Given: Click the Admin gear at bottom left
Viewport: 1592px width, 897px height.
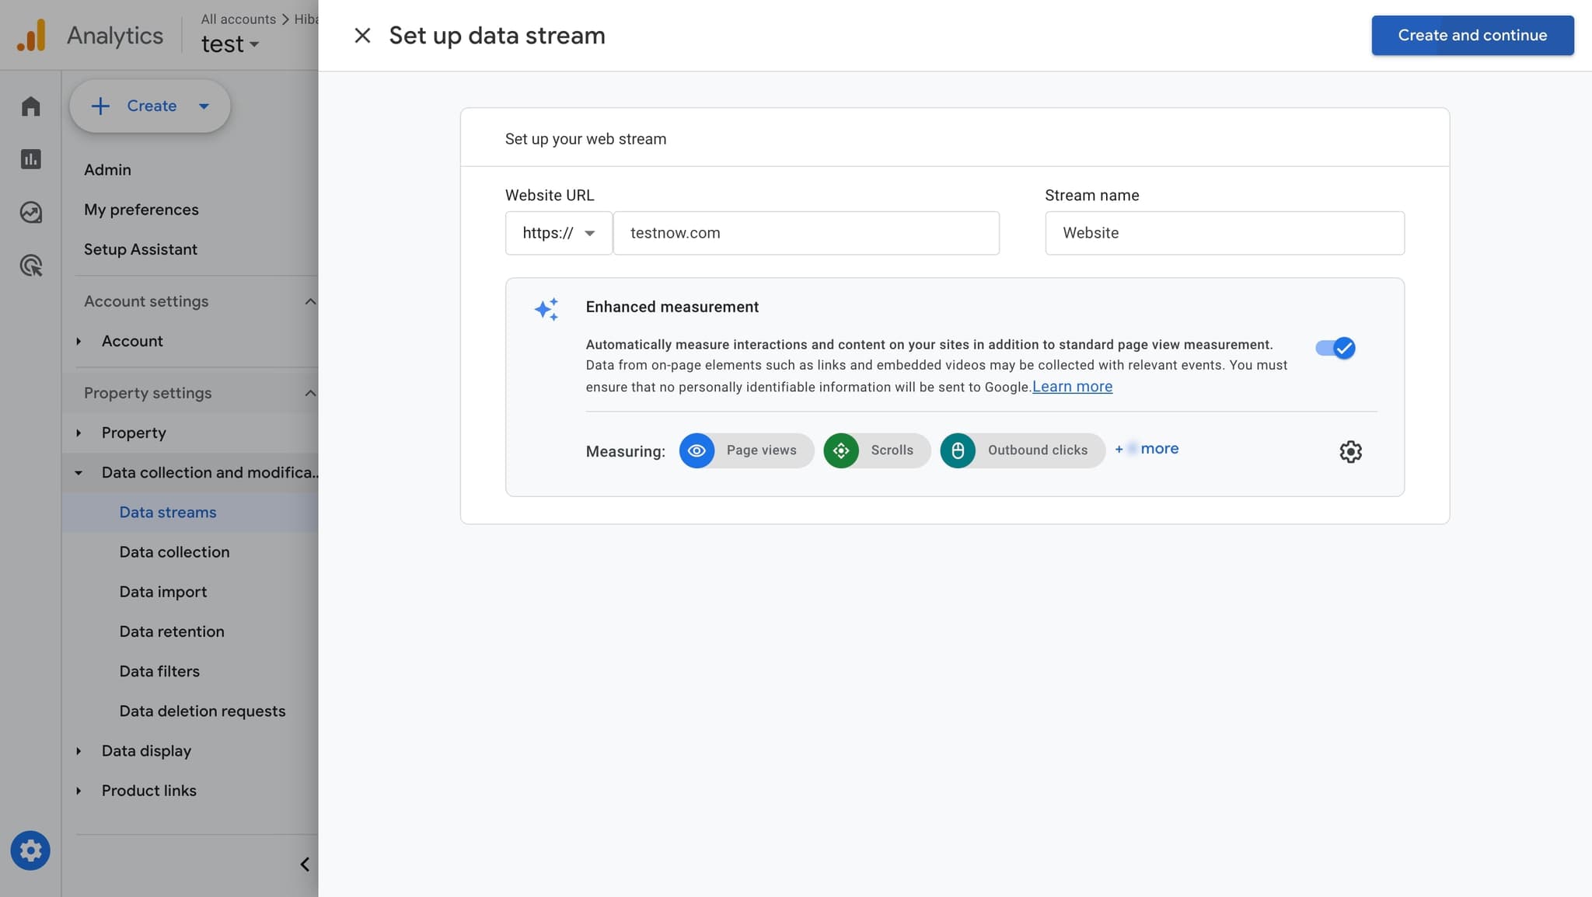Looking at the screenshot, I should click(30, 850).
